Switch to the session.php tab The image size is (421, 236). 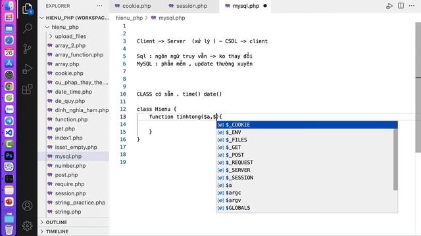pos(191,6)
